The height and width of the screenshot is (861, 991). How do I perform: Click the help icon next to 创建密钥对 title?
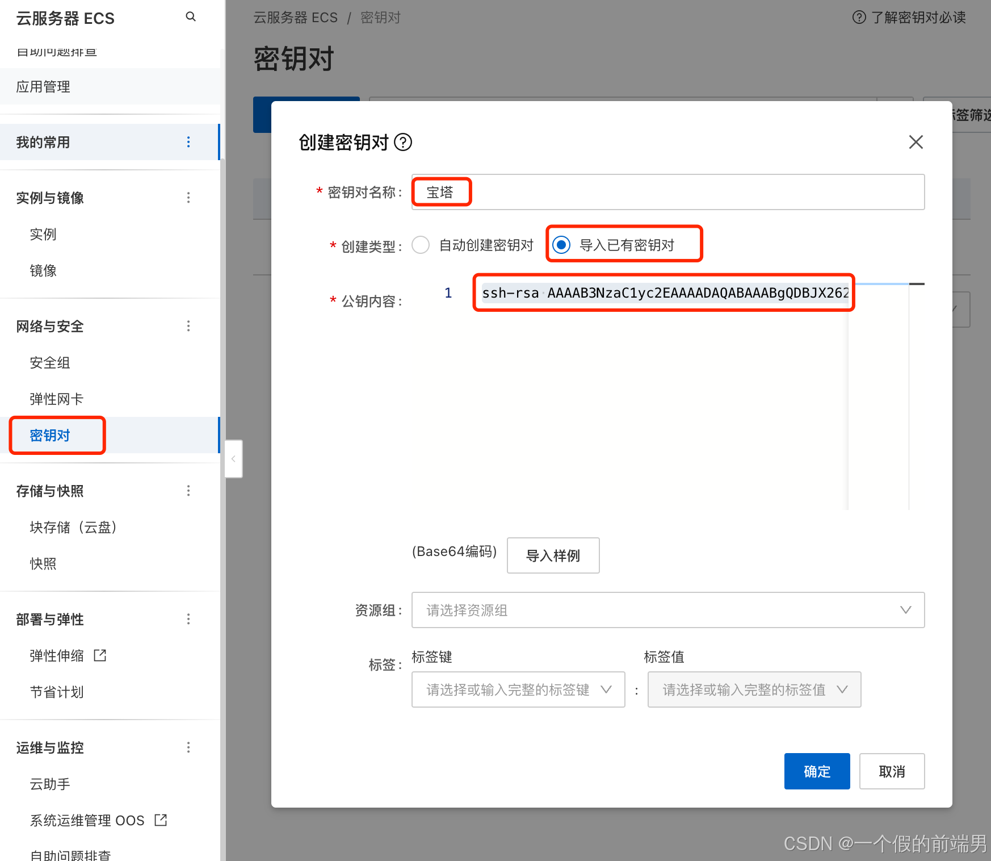[x=404, y=143]
